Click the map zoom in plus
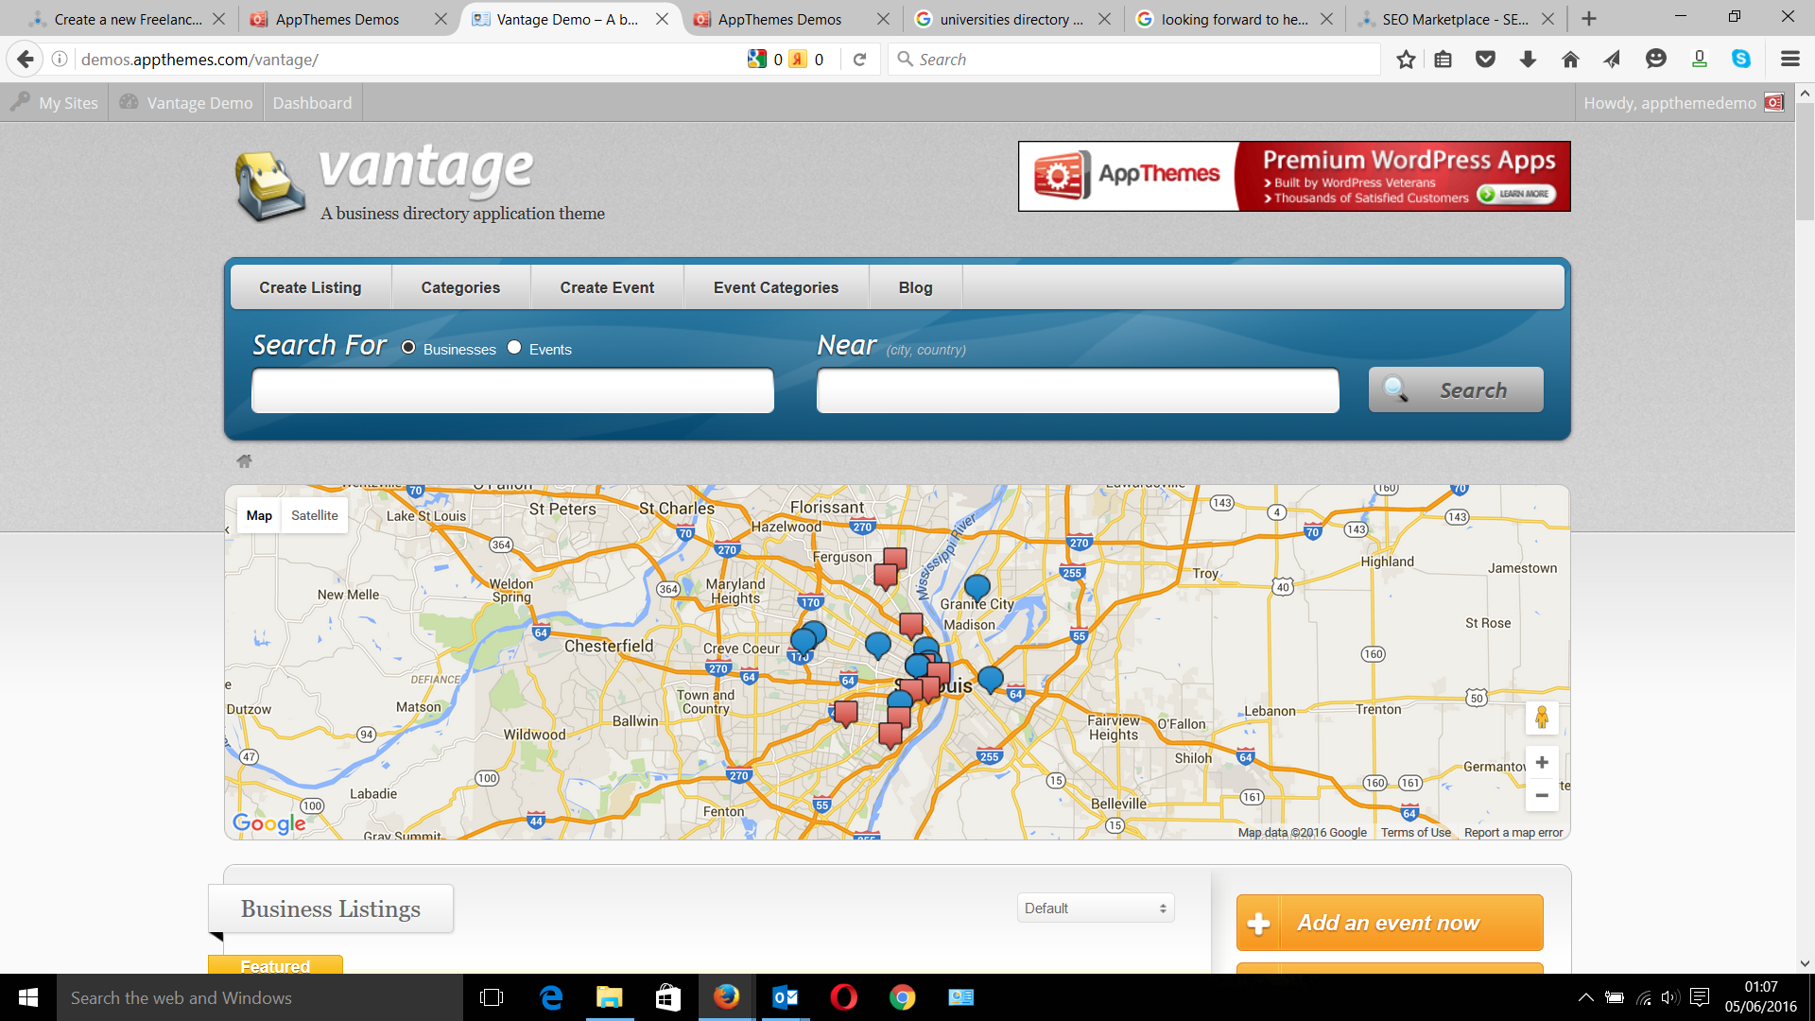Screen dimensions: 1815x1021 pos(1542,763)
